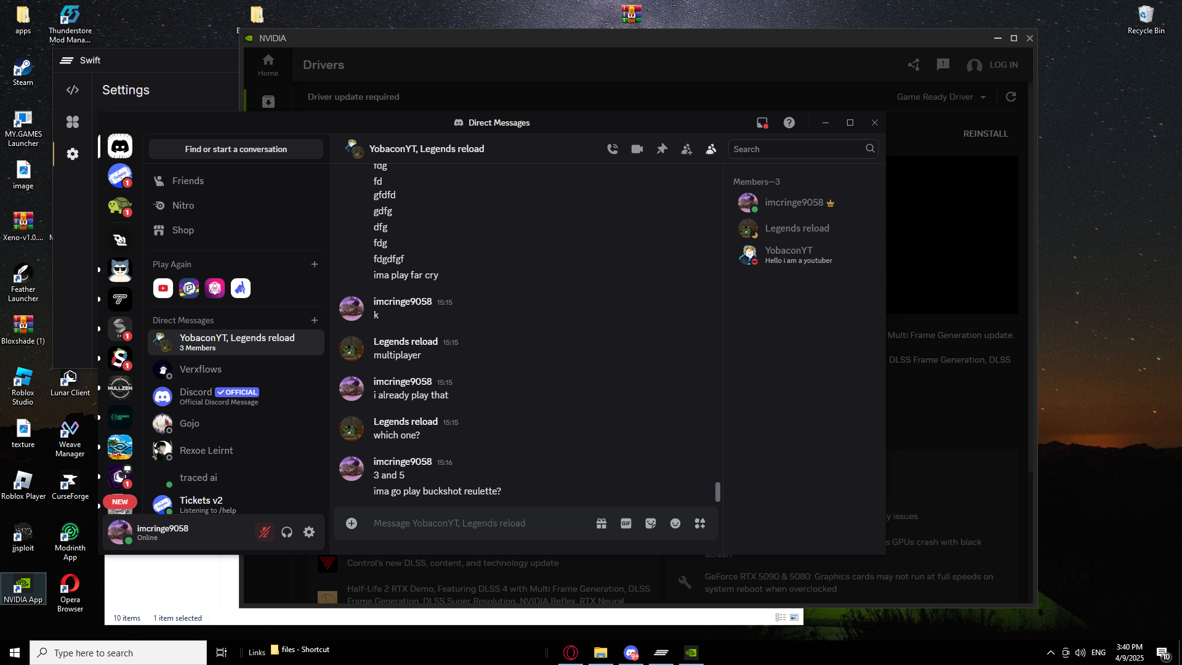Toggle deafen headphones in Discord

[287, 532]
